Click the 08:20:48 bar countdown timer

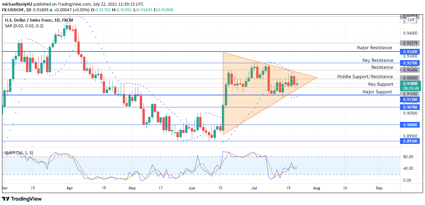(x=411, y=89)
